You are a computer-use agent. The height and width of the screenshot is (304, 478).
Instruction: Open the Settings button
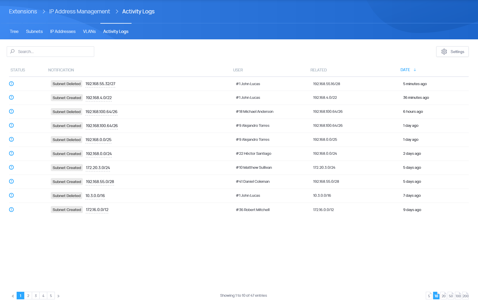pos(452,52)
